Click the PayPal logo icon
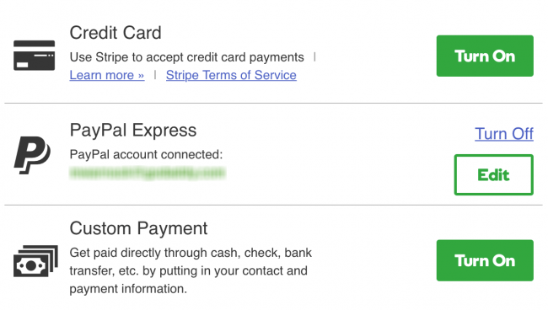 pyautogui.click(x=32, y=155)
